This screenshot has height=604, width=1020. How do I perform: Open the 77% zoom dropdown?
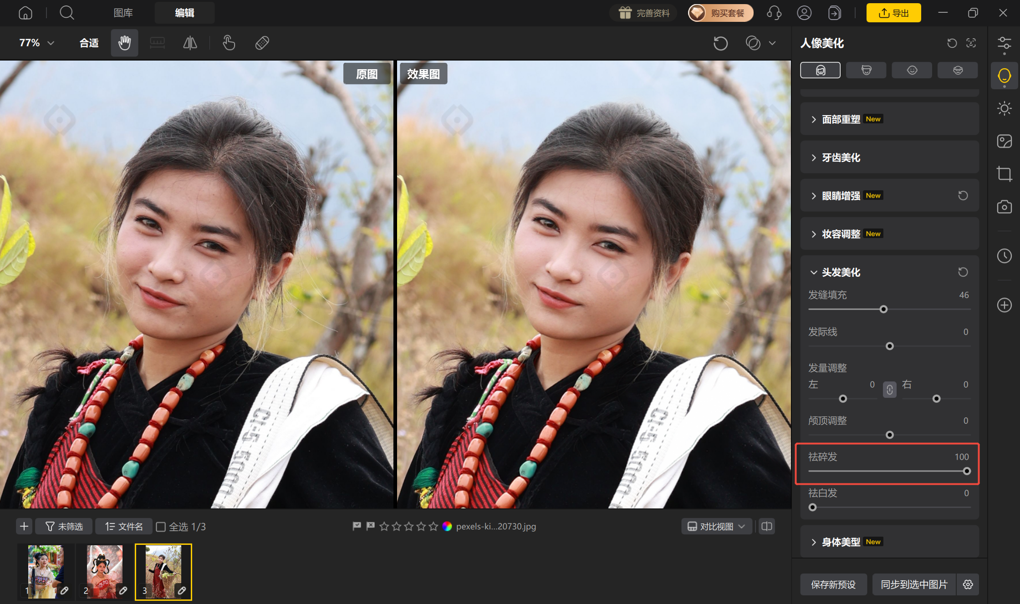(x=37, y=43)
